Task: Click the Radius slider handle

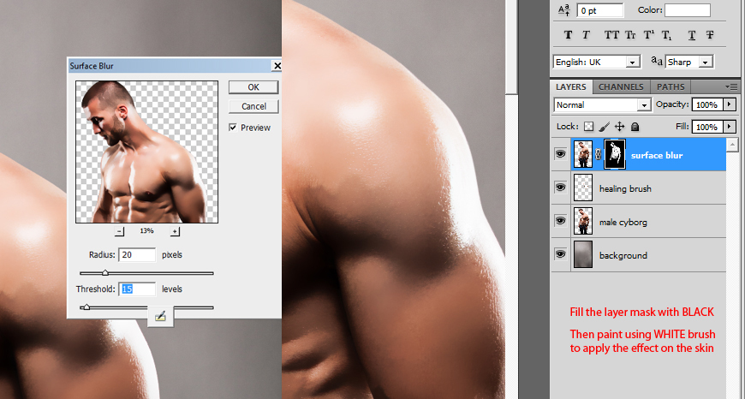Action: [105, 272]
